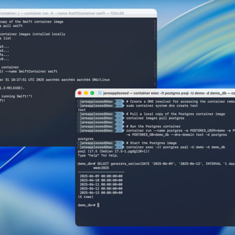Viewport: 235px width, 235px height.
Task: Click "# Pull a local copy of the Postgres" comment
Action: click(175, 114)
